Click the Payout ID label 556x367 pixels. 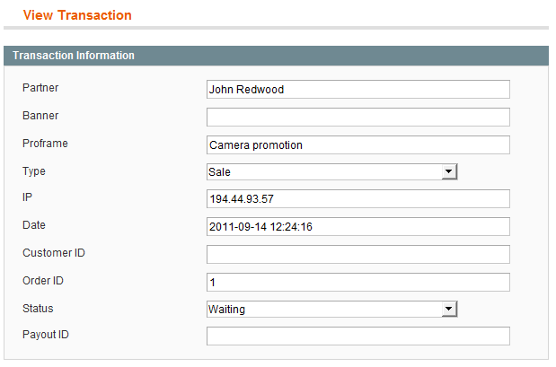pyautogui.click(x=46, y=335)
